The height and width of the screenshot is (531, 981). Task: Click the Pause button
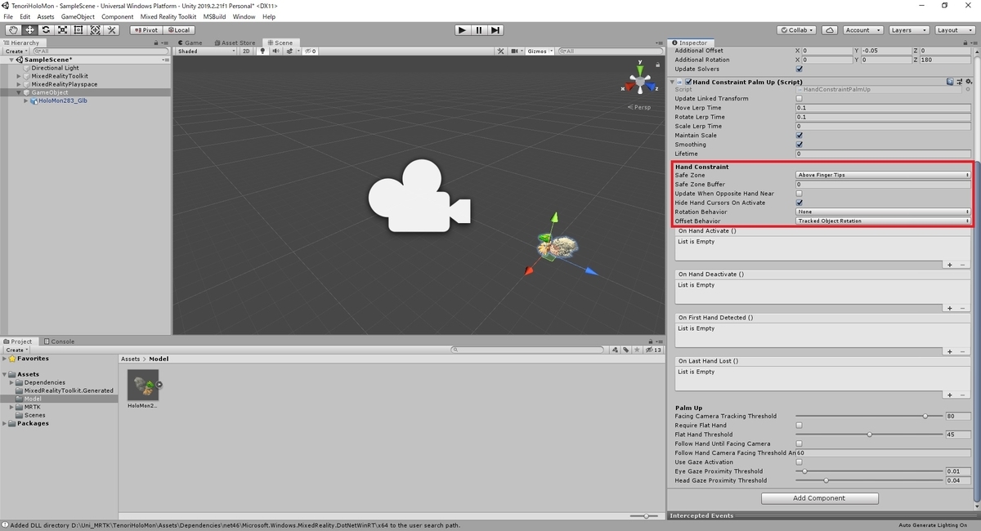tap(478, 29)
